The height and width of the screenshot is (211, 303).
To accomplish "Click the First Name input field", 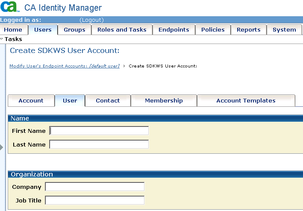I will [x=99, y=131].
